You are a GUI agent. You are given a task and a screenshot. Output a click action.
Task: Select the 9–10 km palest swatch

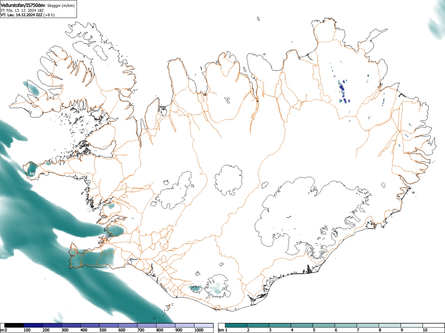(412, 325)
